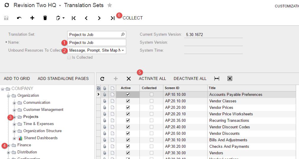Expand the Organization Structure folder
Viewport: 299px width, 159px height.
click(x=14, y=131)
